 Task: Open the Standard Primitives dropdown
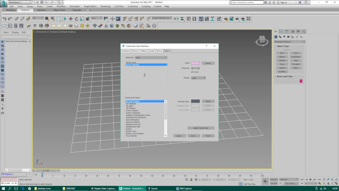(x=289, y=42)
